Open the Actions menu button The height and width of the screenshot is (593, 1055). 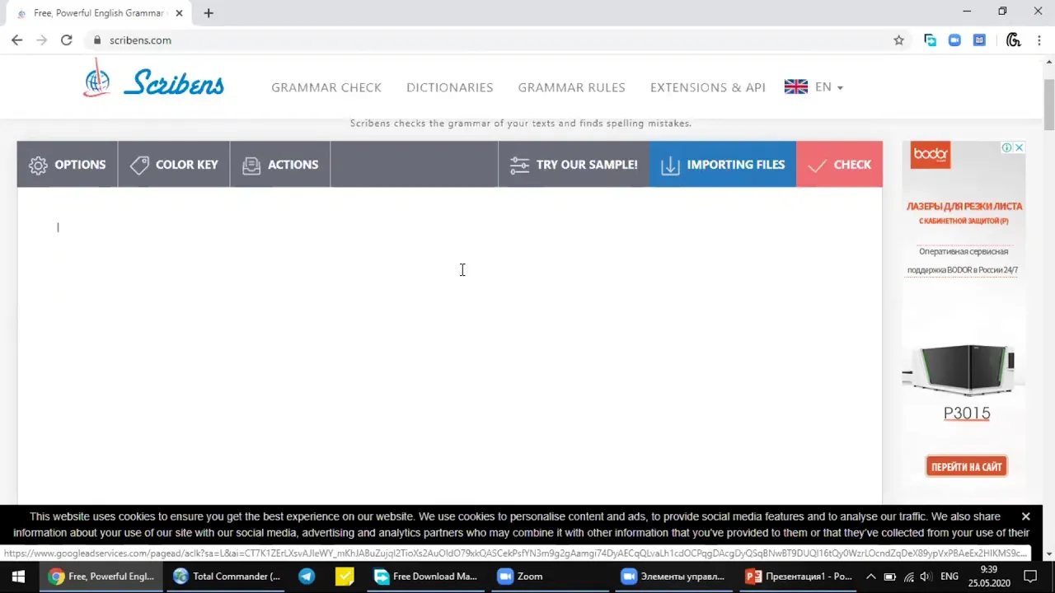[280, 164]
